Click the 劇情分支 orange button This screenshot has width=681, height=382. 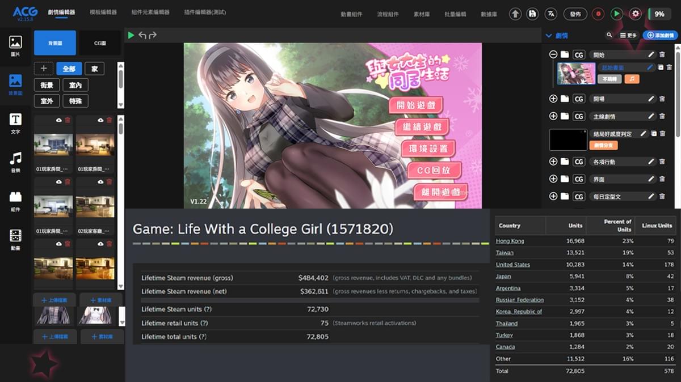click(x=604, y=145)
